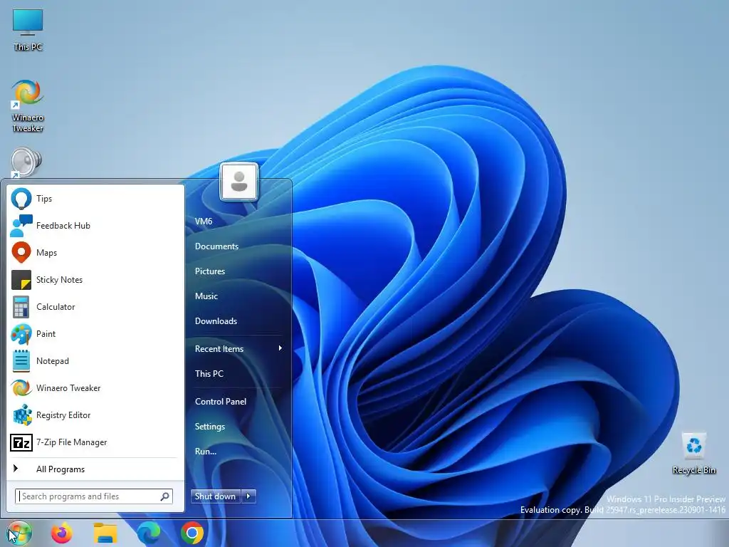Select the speaker shortcut on the desktop
This screenshot has height=547, width=729.
26,163
